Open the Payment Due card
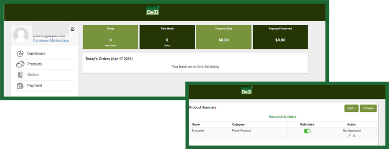Image resolution: width=389 pixels, height=149 pixels. pos(223,37)
